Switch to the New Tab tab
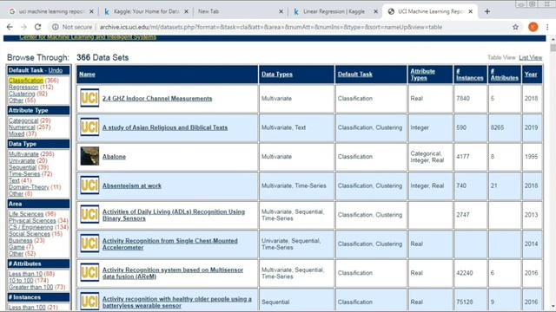 click(240, 11)
